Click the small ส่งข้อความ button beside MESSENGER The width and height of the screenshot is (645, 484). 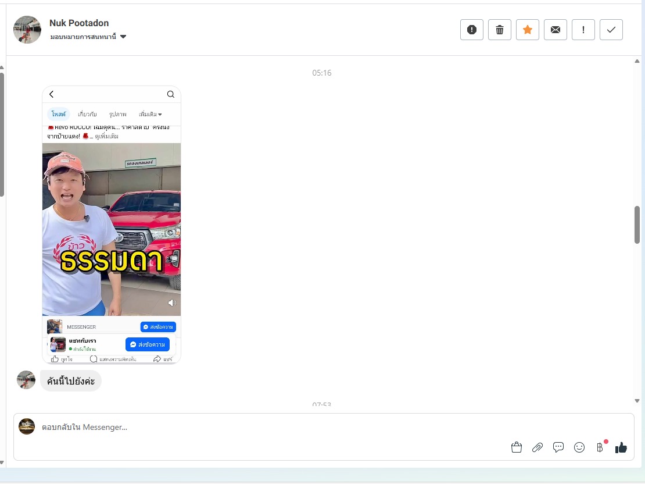click(159, 327)
